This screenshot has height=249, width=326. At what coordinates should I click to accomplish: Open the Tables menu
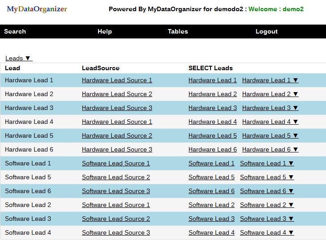point(178,31)
